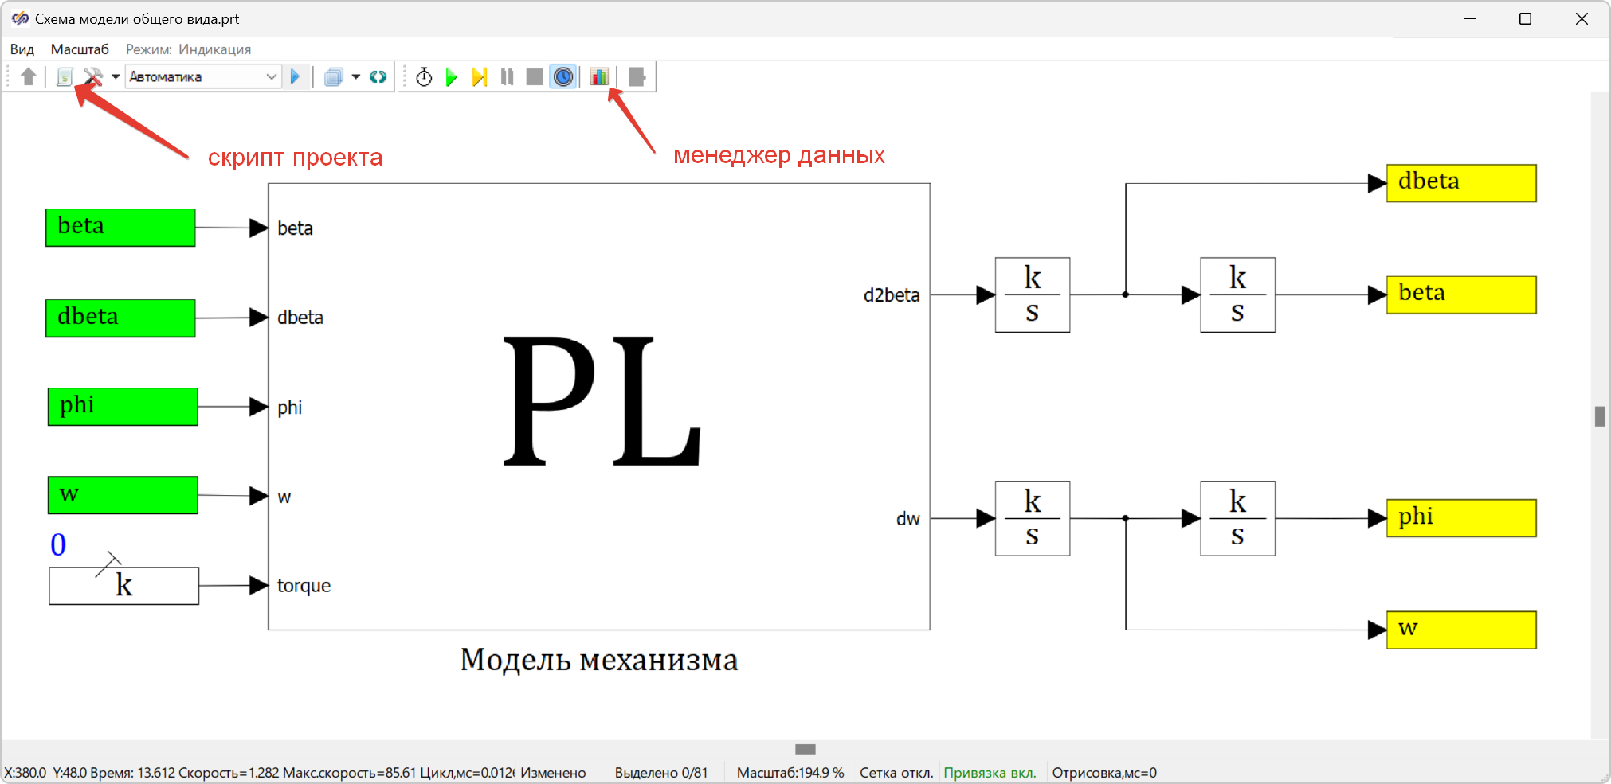The width and height of the screenshot is (1611, 784).
Task: Toggle the real-time clock synchronization button
Action: click(563, 76)
